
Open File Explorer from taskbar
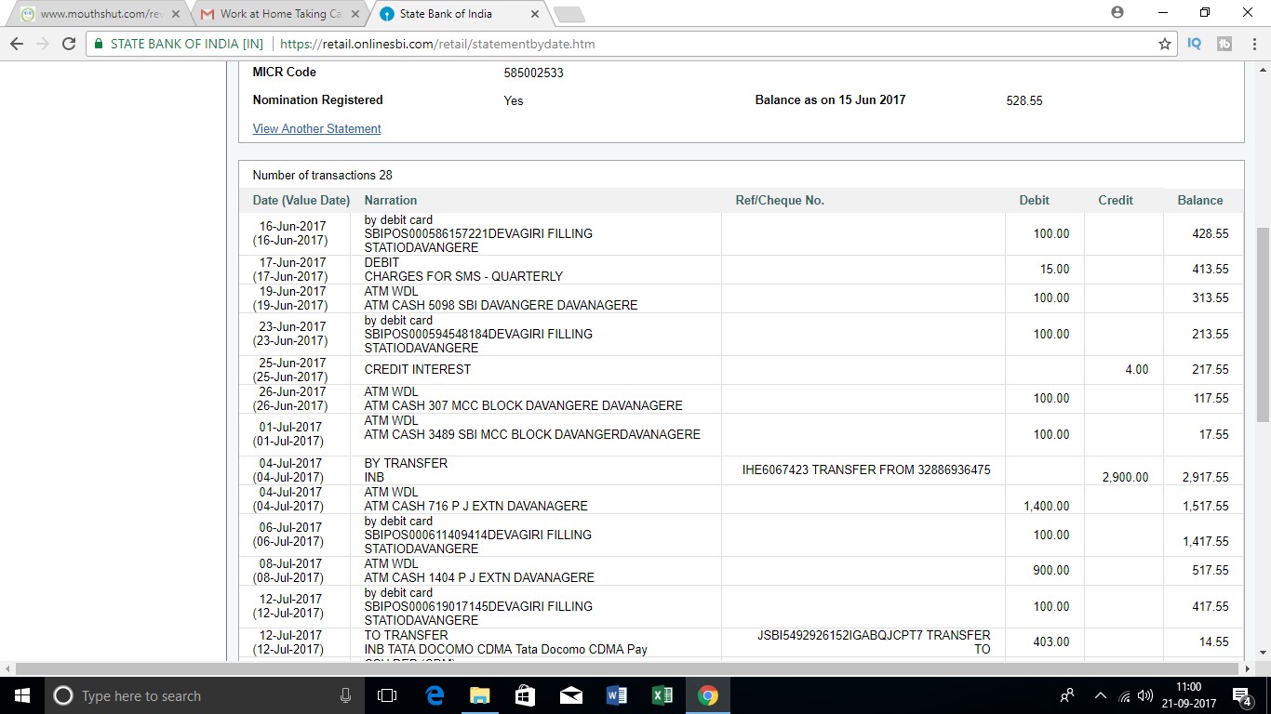point(479,695)
